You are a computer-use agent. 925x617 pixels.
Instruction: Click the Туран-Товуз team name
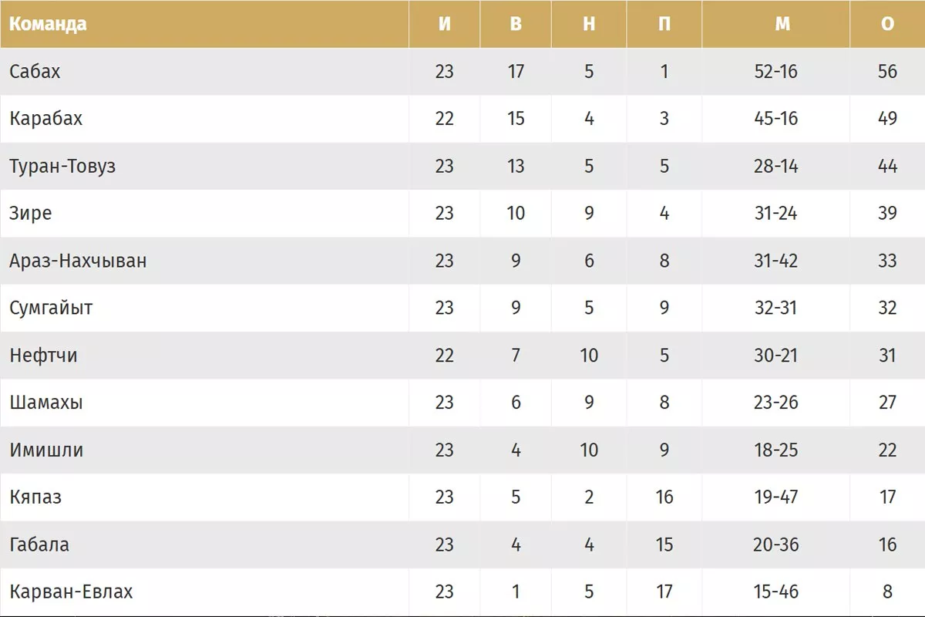click(x=62, y=166)
